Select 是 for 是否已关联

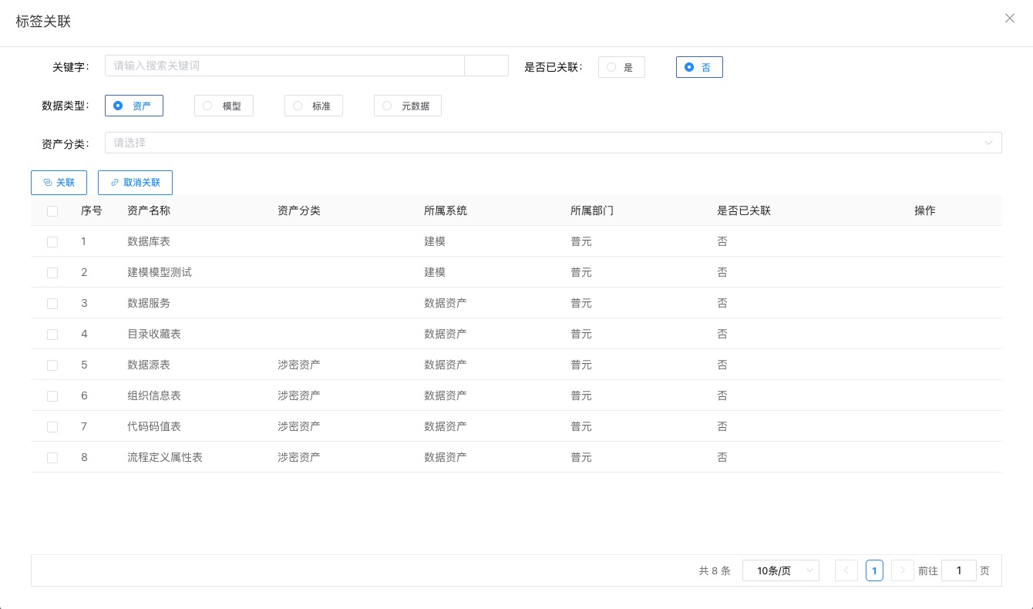(x=620, y=68)
